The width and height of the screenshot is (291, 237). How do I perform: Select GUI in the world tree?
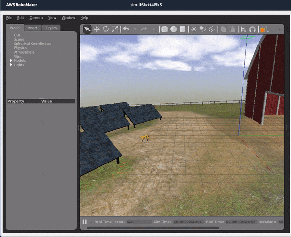[x=17, y=35]
